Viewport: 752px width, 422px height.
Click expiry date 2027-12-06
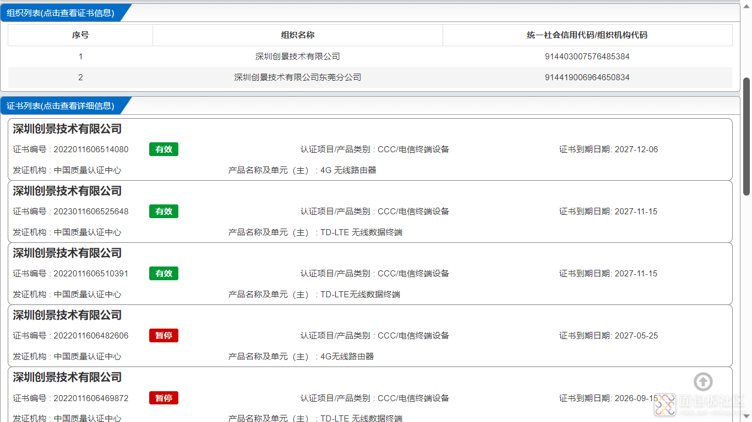636,149
